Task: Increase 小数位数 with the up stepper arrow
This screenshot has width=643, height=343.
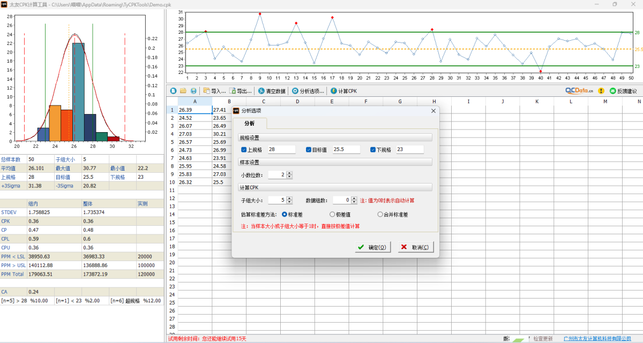Action: click(290, 173)
